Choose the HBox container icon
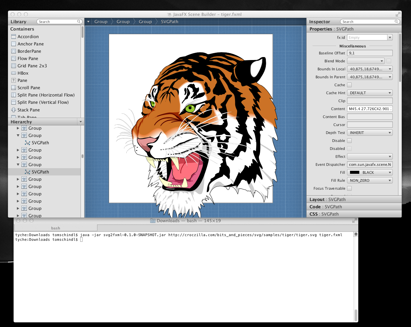The height and width of the screenshot is (327, 411). pos(14,73)
